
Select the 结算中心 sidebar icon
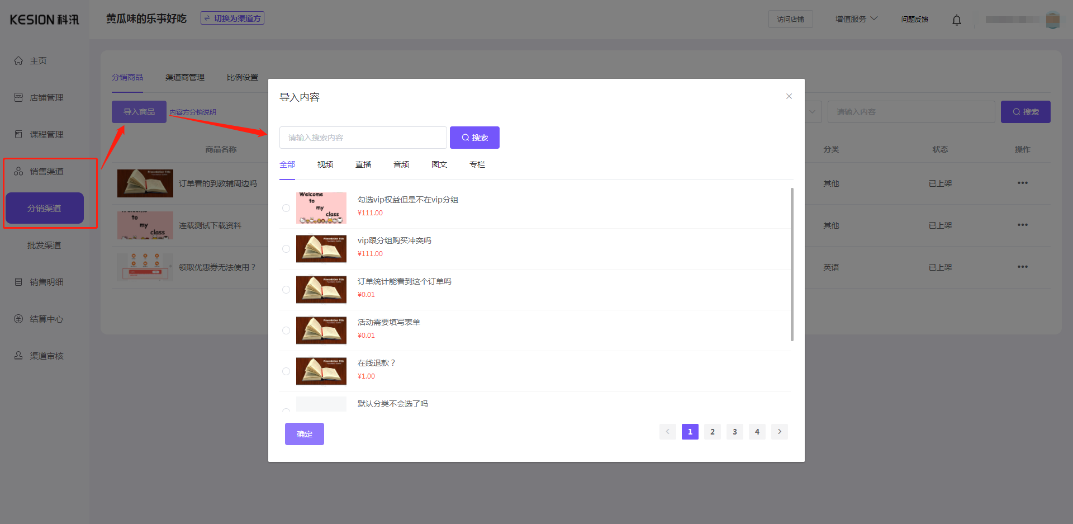coord(18,319)
